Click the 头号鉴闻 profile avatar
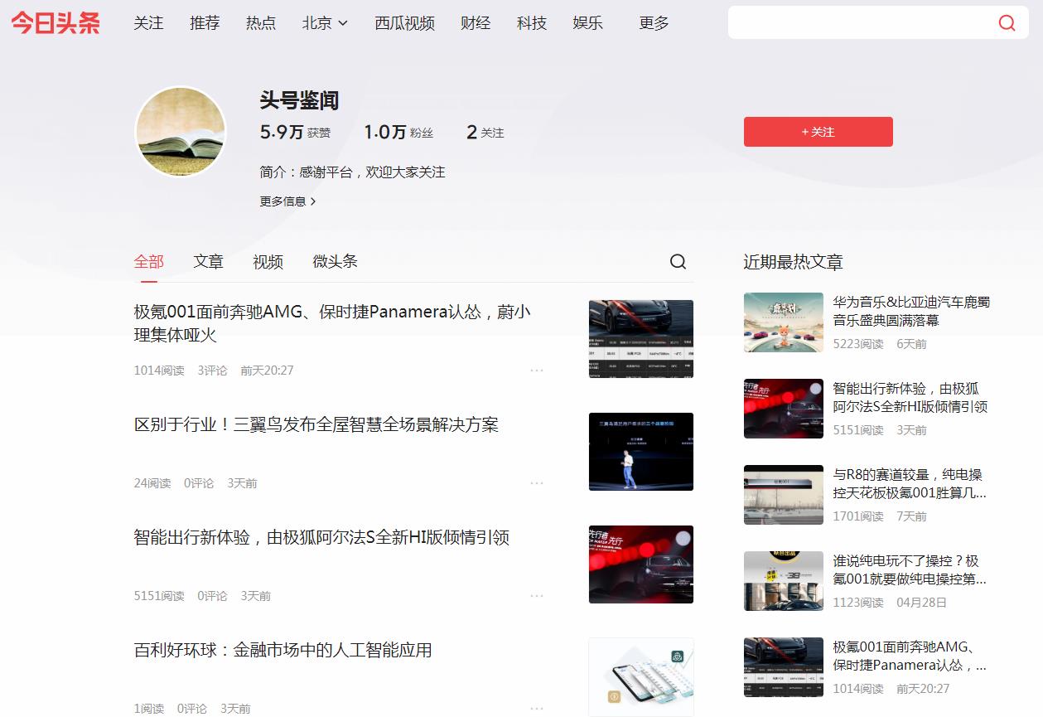1043x717 pixels. tap(181, 132)
